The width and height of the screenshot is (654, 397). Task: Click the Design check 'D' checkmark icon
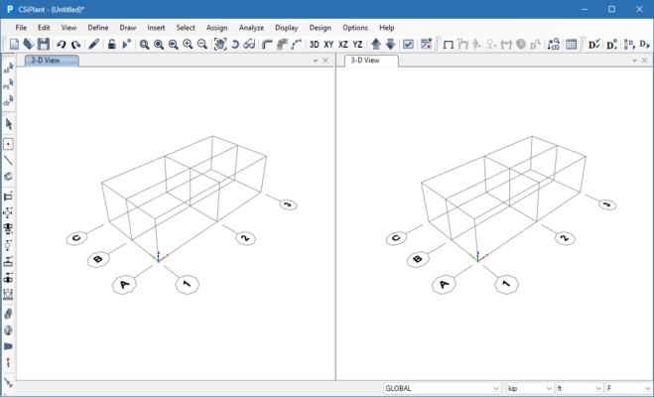pos(593,45)
